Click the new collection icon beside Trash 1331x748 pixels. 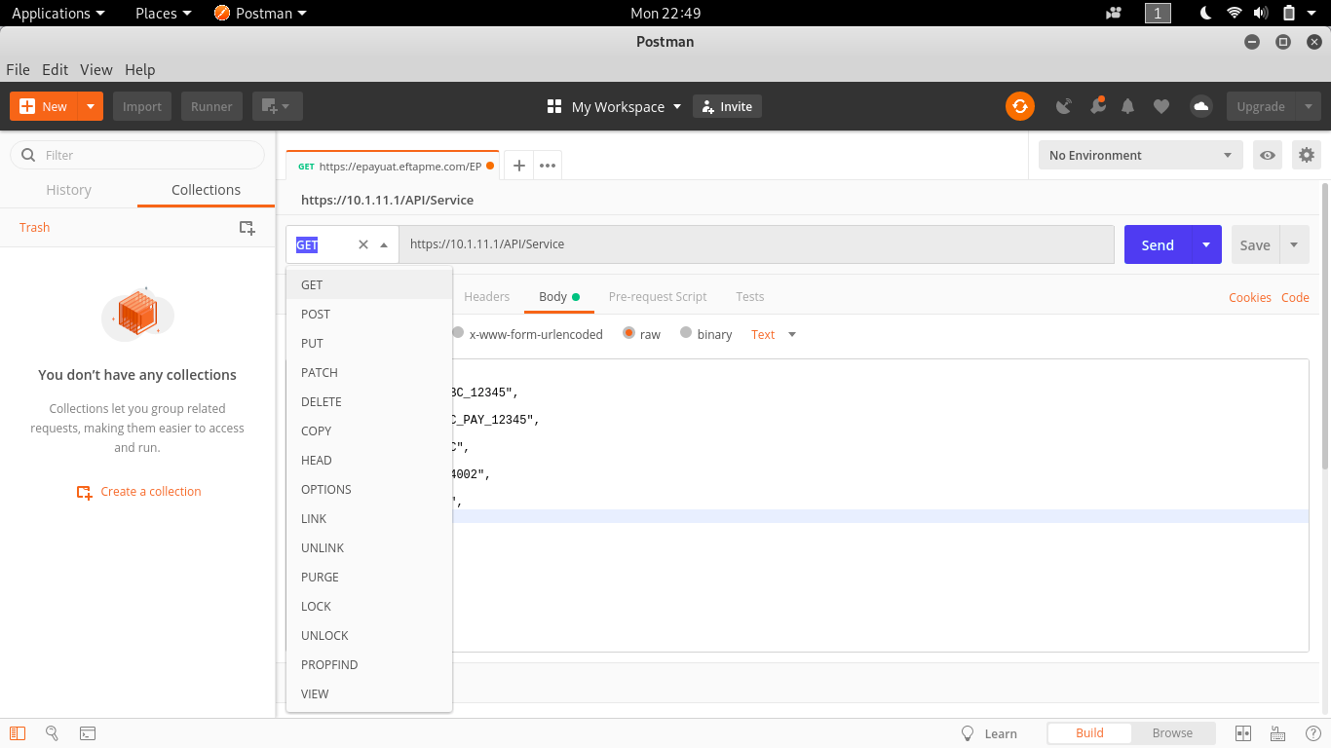247,228
